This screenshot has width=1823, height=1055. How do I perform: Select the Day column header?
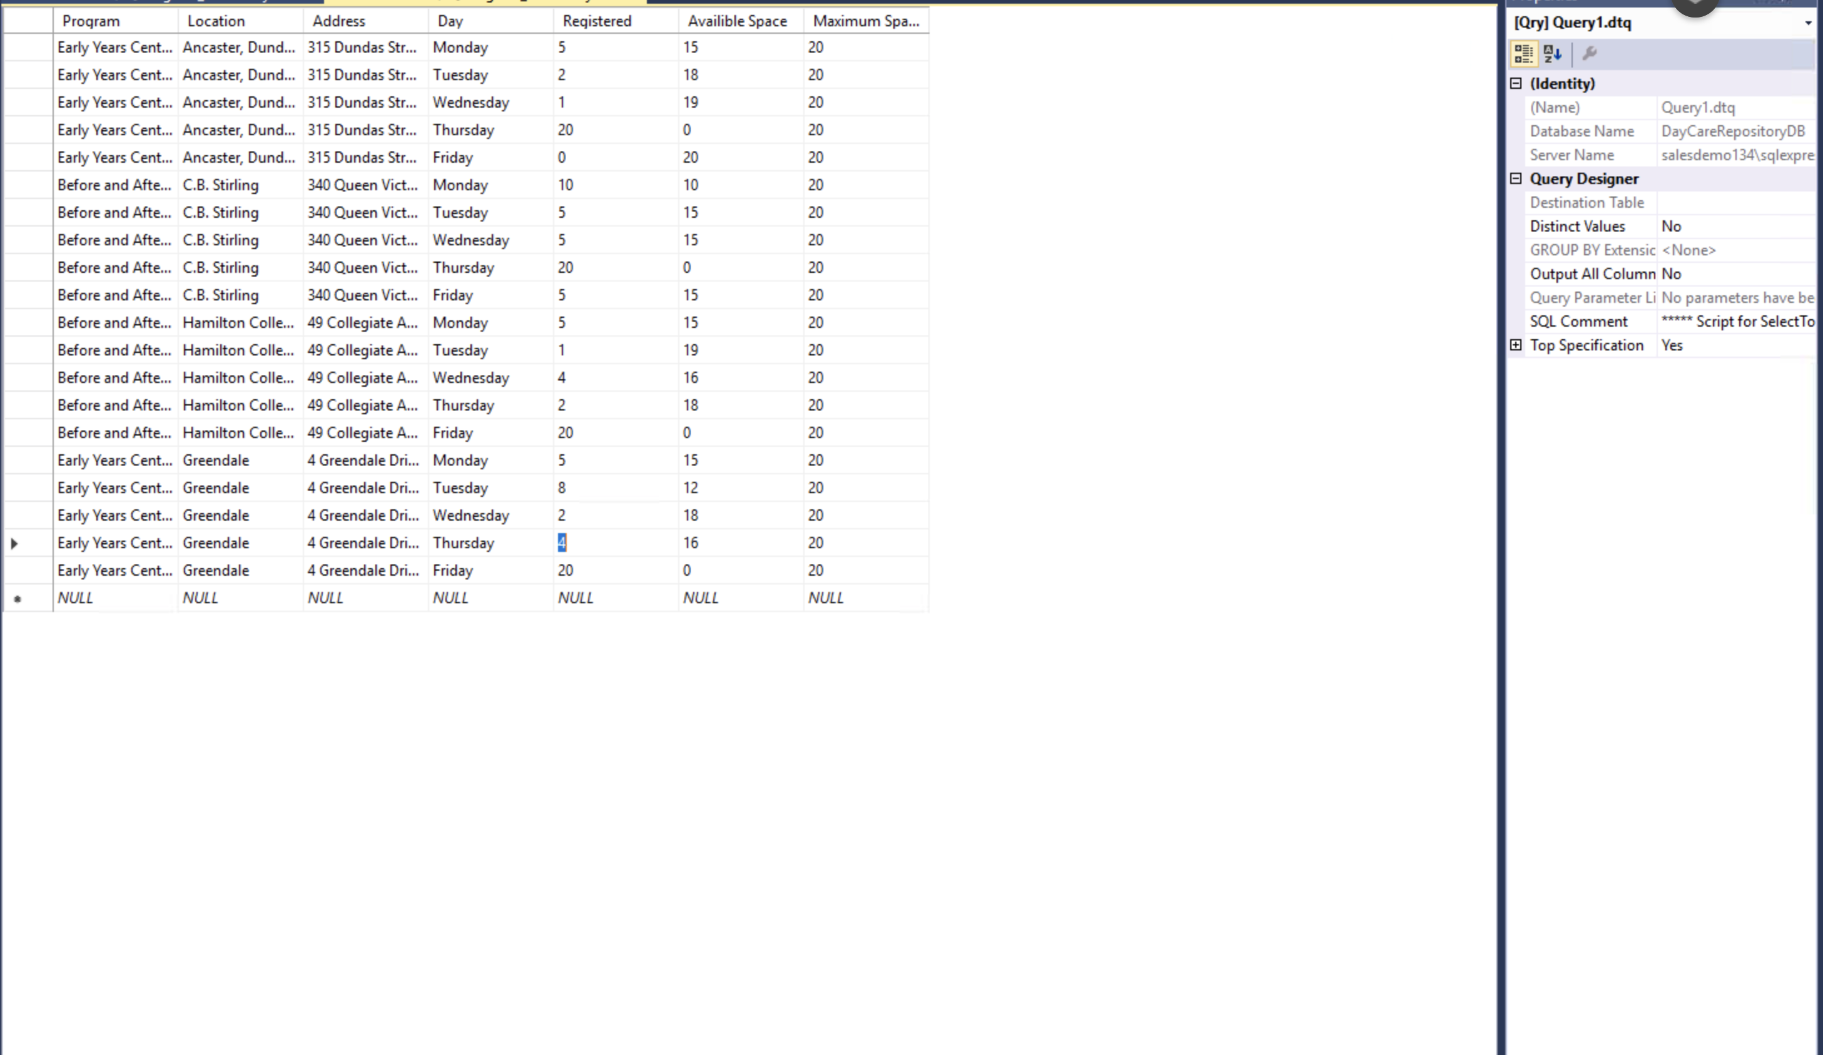[x=449, y=20]
